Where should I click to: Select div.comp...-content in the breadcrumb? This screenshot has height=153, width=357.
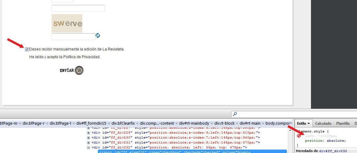pyautogui.click(x=157, y=123)
